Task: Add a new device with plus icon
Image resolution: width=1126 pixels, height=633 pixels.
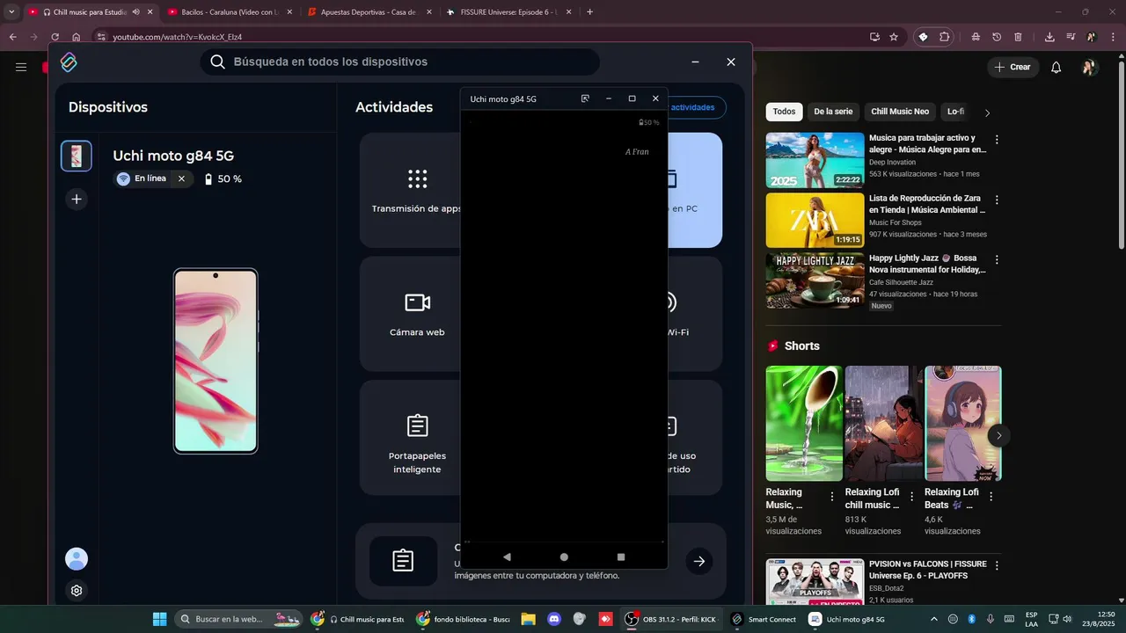Action: click(x=77, y=200)
